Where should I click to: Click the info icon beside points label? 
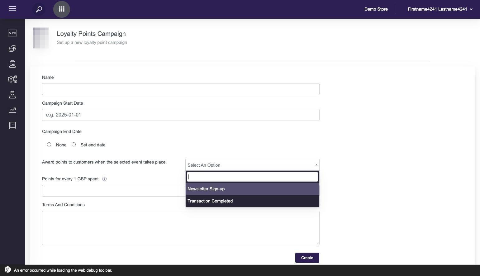coord(104,179)
